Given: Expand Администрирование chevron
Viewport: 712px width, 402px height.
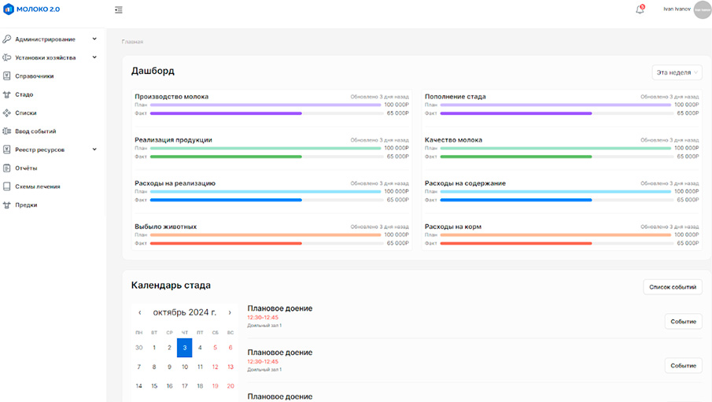Looking at the screenshot, I should 94,39.
